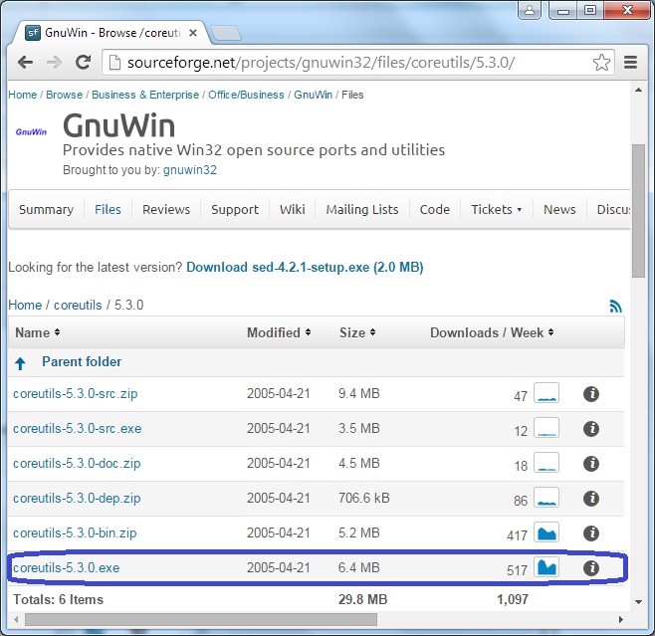Open GnuWin breadcrumb link
This screenshot has height=636, width=655.
[x=313, y=95]
